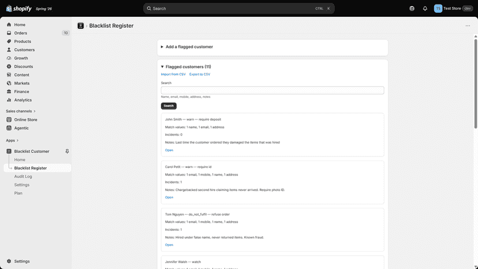Focus the flagged customers Search field
The image size is (478, 269).
pyautogui.click(x=272, y=90)
